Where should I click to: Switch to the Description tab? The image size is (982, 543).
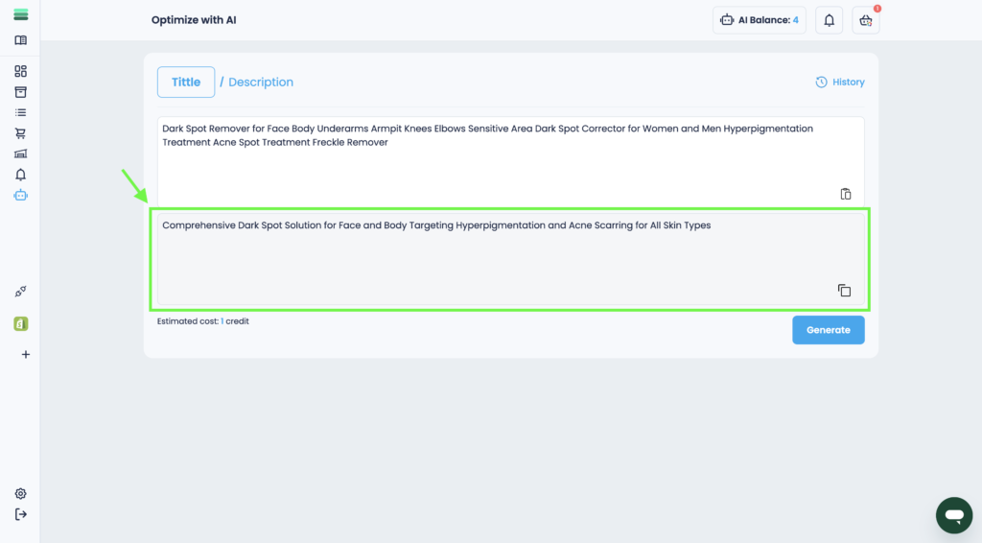click(261, 83)
